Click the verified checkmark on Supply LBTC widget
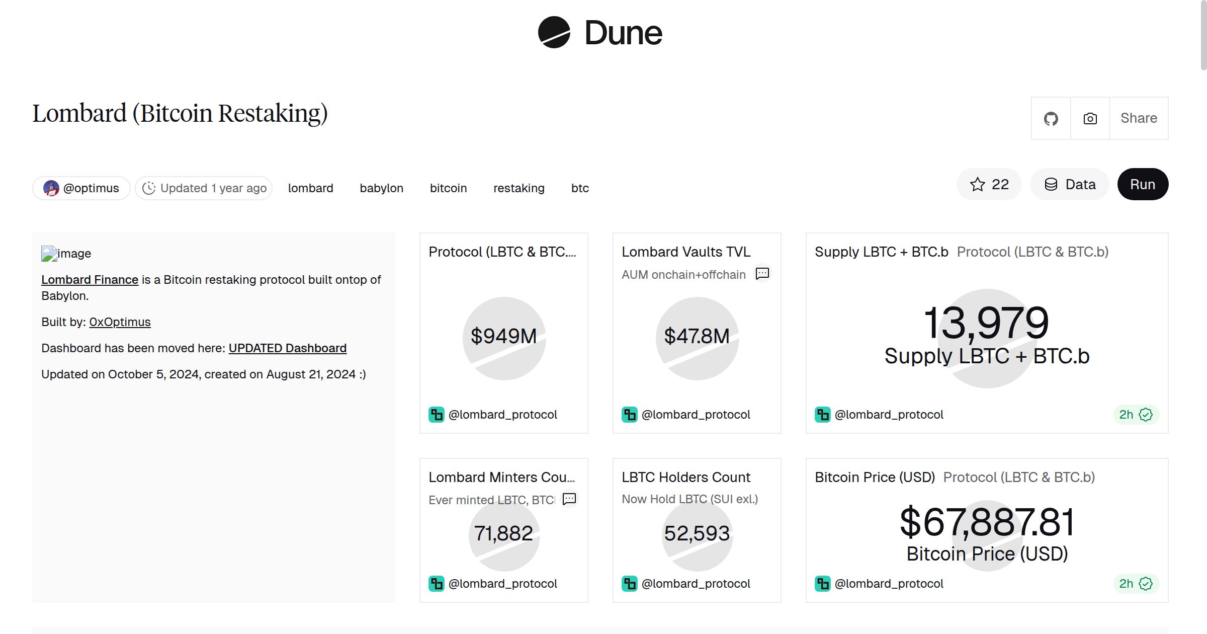Image resolution: width=1207 pixels, height=634 pixels. 1146,414
